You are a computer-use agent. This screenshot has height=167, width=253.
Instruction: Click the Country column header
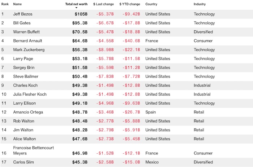[151, 4]
